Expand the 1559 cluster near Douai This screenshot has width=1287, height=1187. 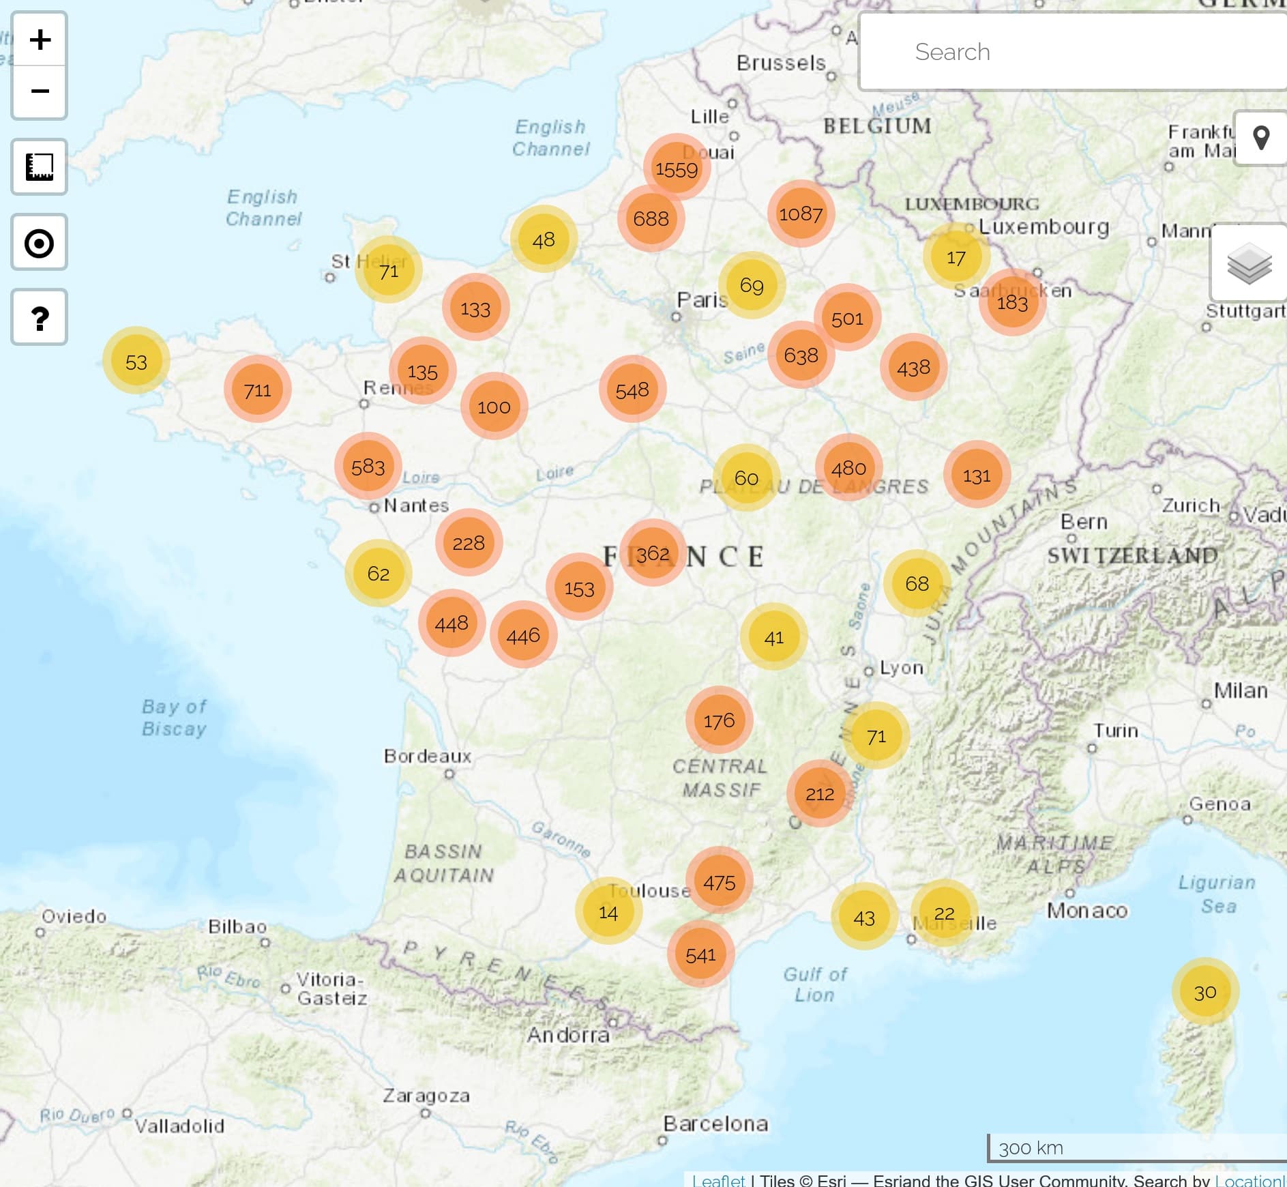(x=677, y=168)
